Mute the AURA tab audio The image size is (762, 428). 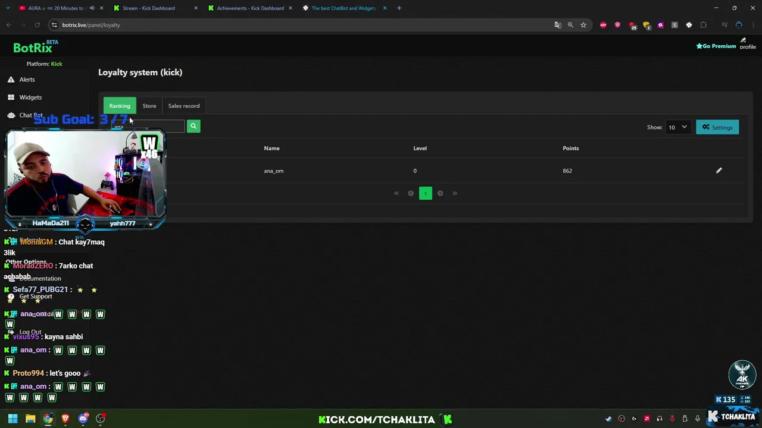92,8
